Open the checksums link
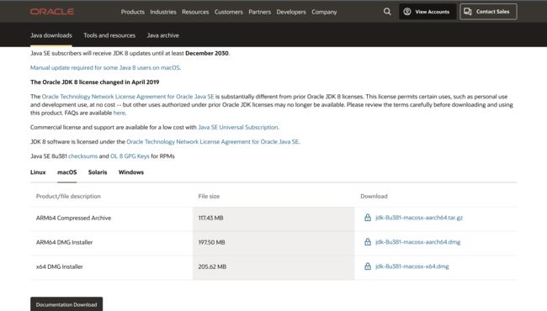Viewport: 547px width, 311px height. 83,156
